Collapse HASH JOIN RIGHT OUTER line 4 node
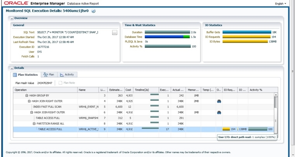The width and height of the screenshot is (295, 157). pyautogui.click(x=29, y=101)
